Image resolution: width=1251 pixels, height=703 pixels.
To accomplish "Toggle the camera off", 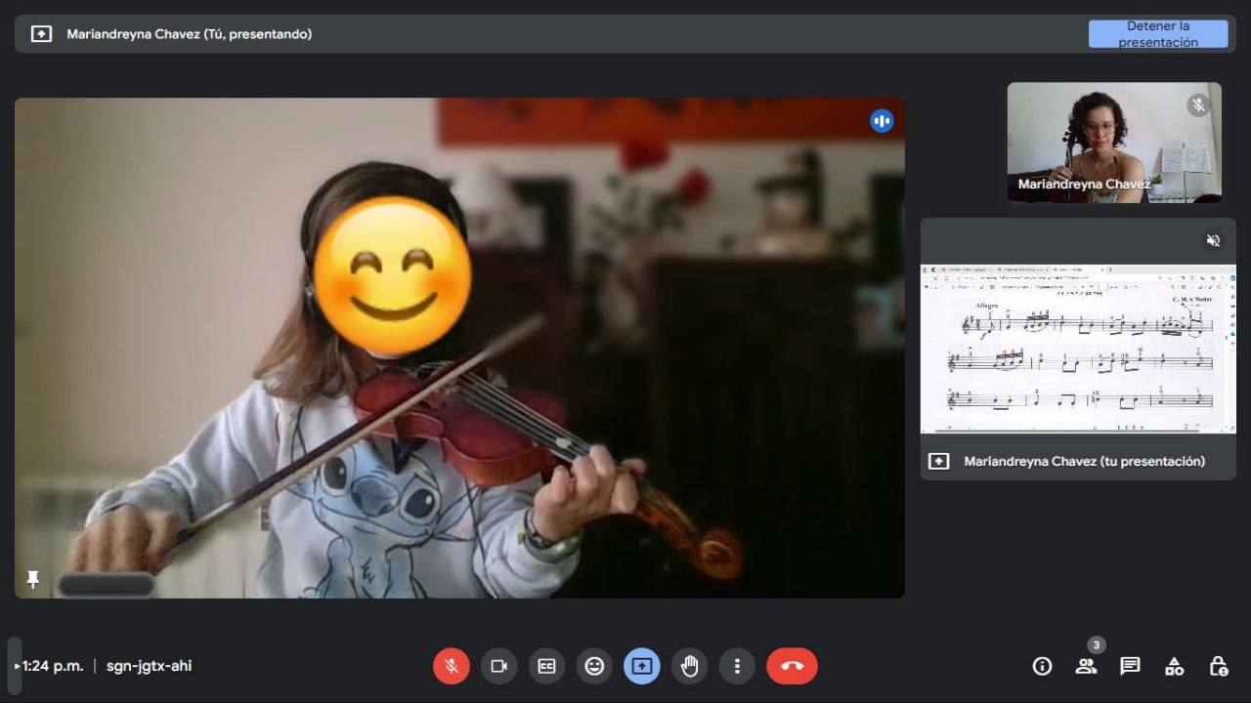I will (498, 666).
